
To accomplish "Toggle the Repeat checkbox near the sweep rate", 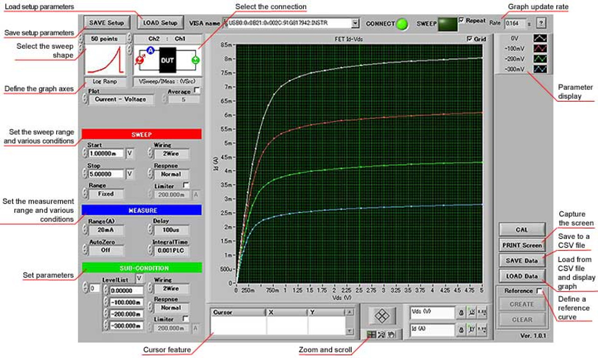I will point(462,19).
